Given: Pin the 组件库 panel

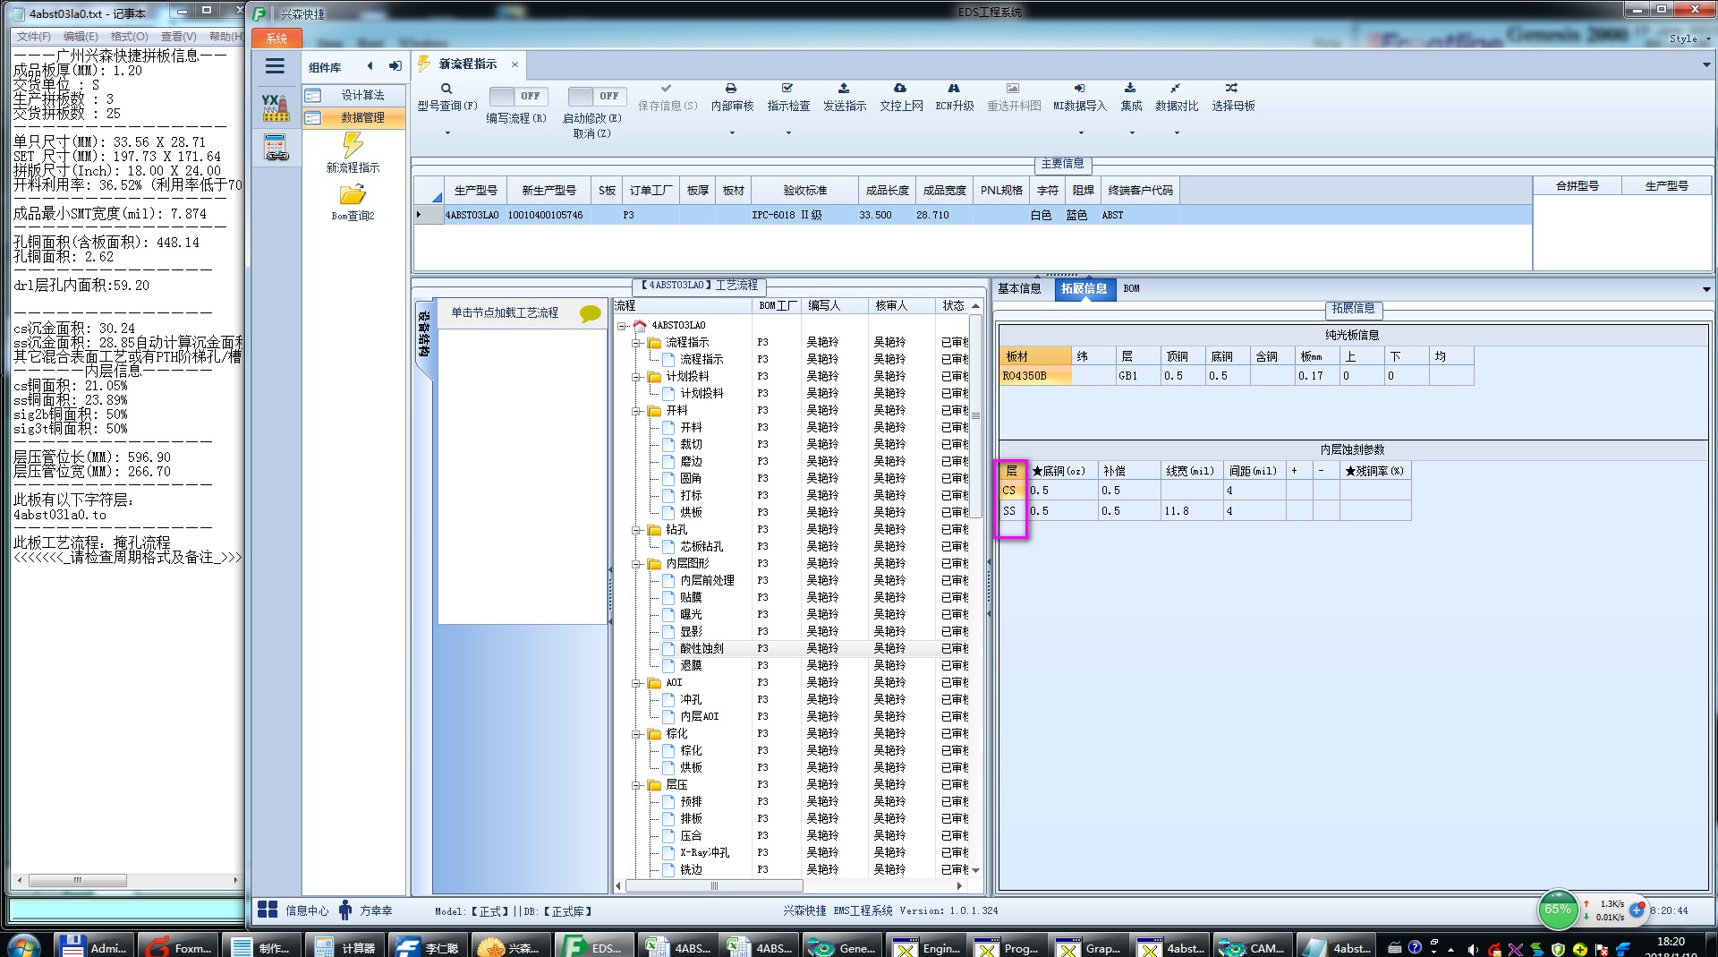Looking at the screenshot, I should pyautogui.click(x=395, y=66).
